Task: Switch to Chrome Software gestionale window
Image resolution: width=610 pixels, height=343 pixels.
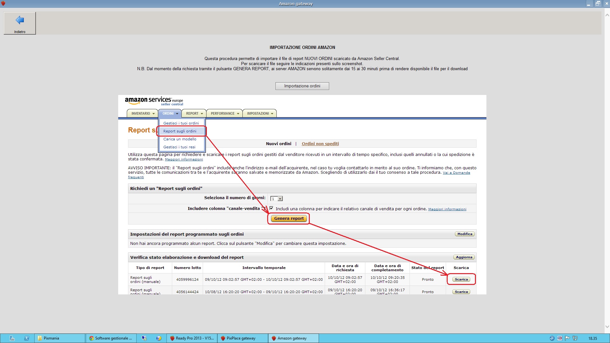Action: tap(111, 338)
